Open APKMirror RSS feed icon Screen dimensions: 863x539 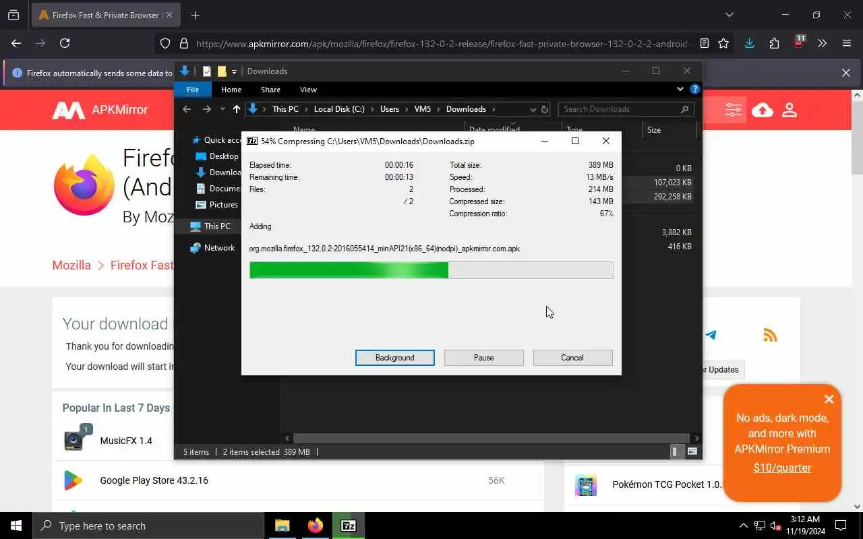(x=770, y=335)
